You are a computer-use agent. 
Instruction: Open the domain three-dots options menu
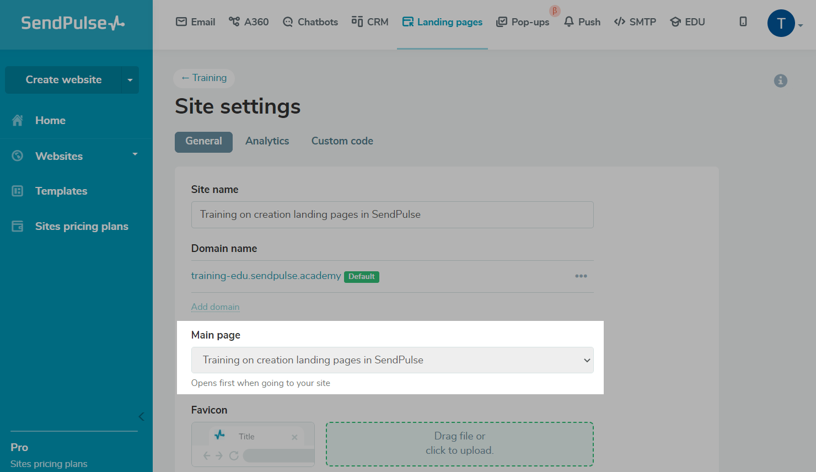[581, 276]
